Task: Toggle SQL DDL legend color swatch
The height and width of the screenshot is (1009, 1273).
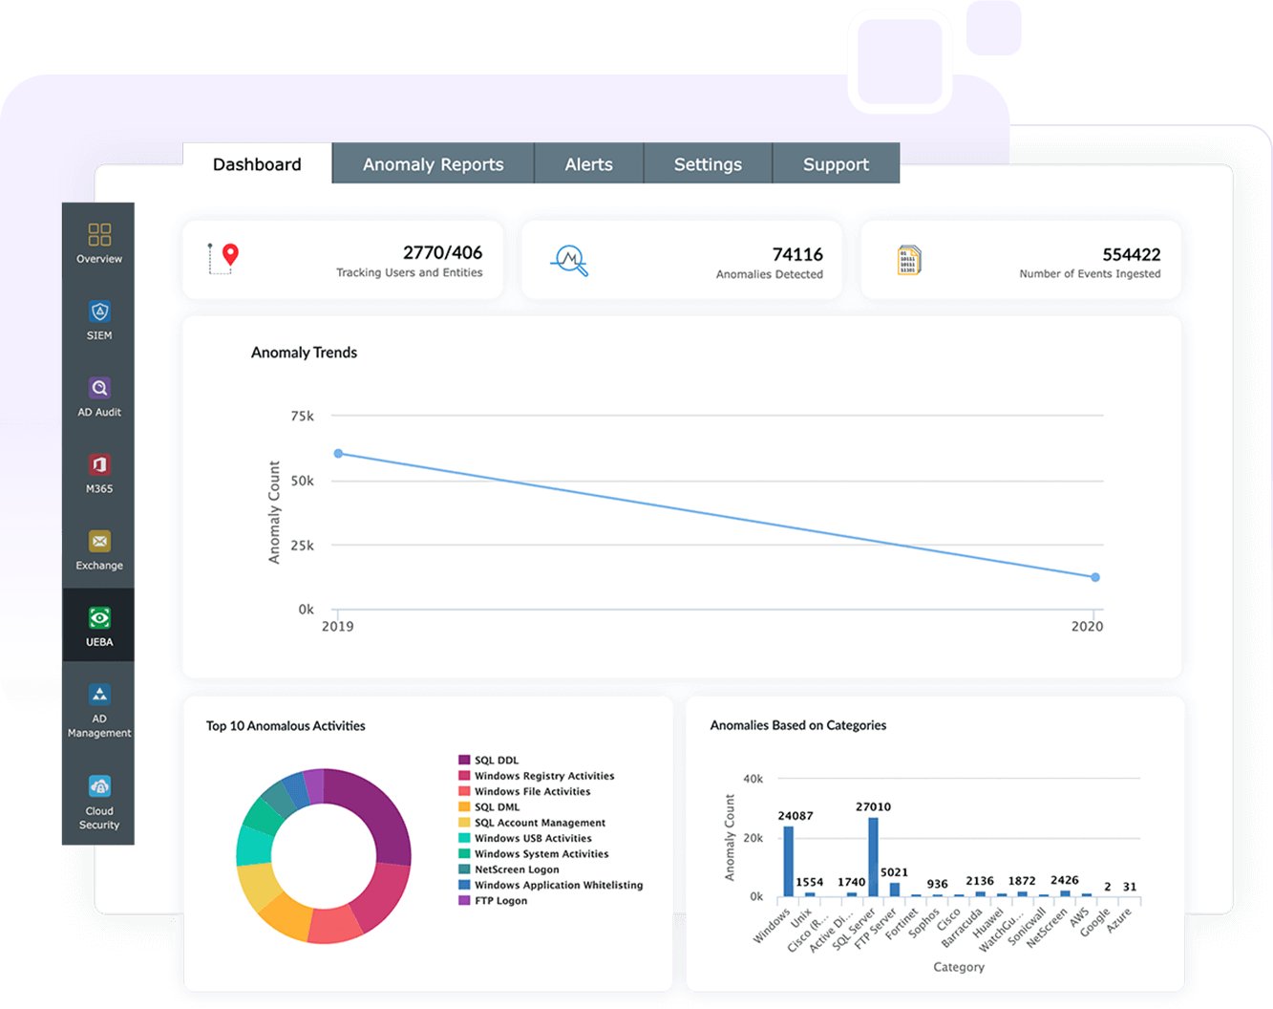Action: coord(464,761)
